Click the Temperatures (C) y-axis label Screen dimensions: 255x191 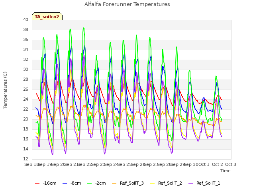click(5, 90)
